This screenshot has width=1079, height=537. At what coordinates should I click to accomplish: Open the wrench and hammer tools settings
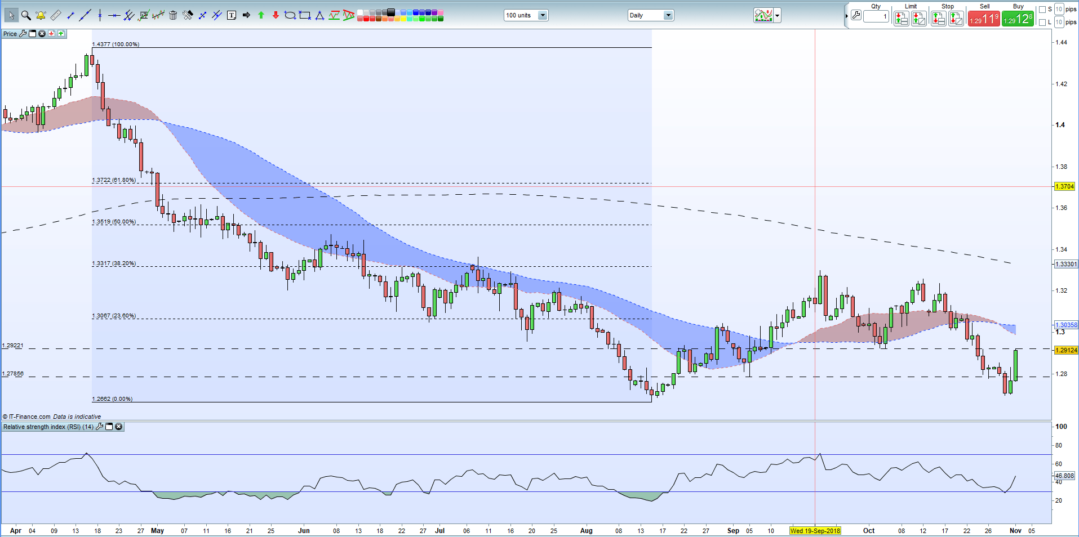click(x=188, y=15)
